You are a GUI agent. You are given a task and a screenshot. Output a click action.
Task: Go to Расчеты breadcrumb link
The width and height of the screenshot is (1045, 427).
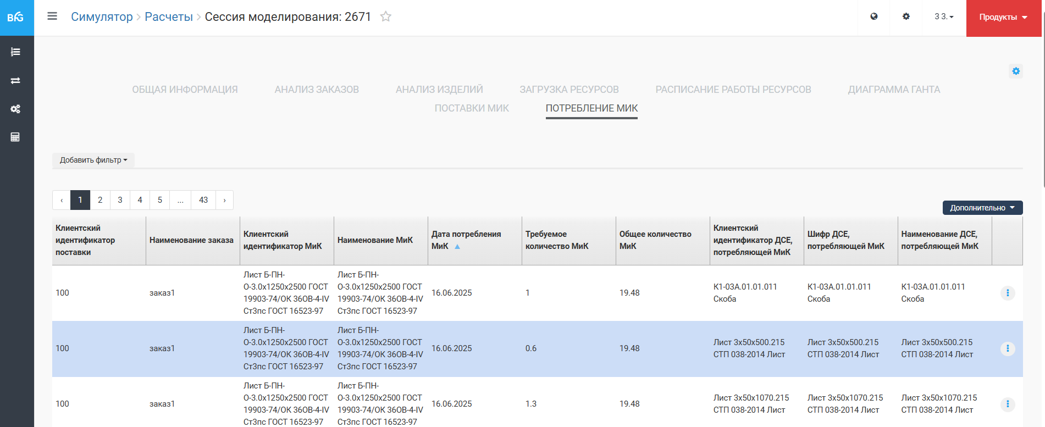(169, 17)
